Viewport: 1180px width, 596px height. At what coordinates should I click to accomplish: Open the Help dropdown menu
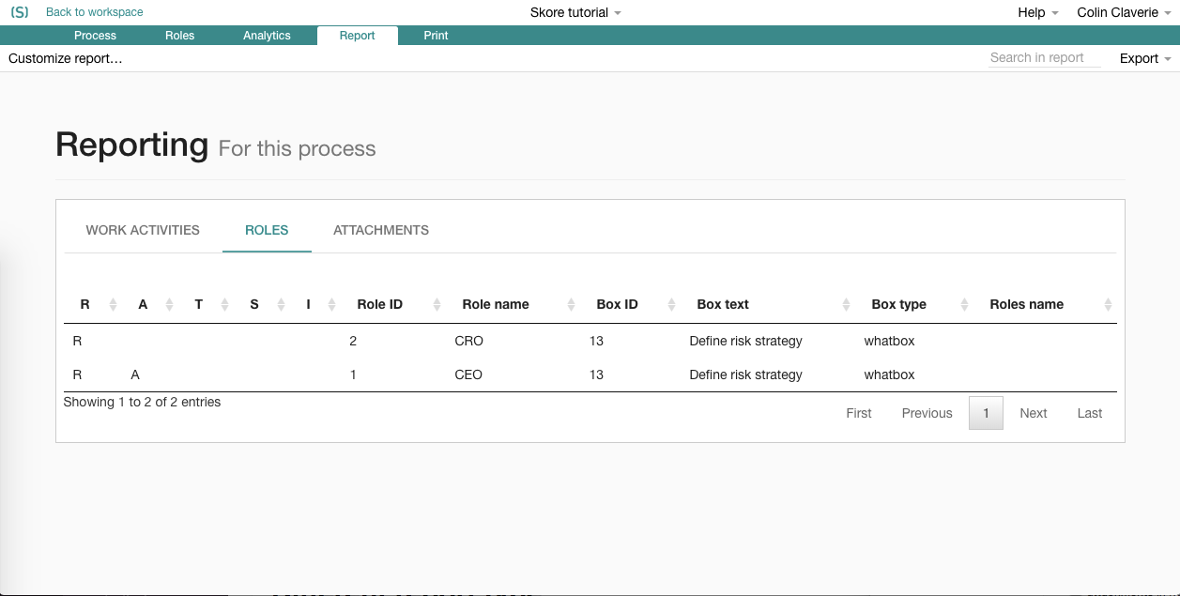[x=1038, y=12]
